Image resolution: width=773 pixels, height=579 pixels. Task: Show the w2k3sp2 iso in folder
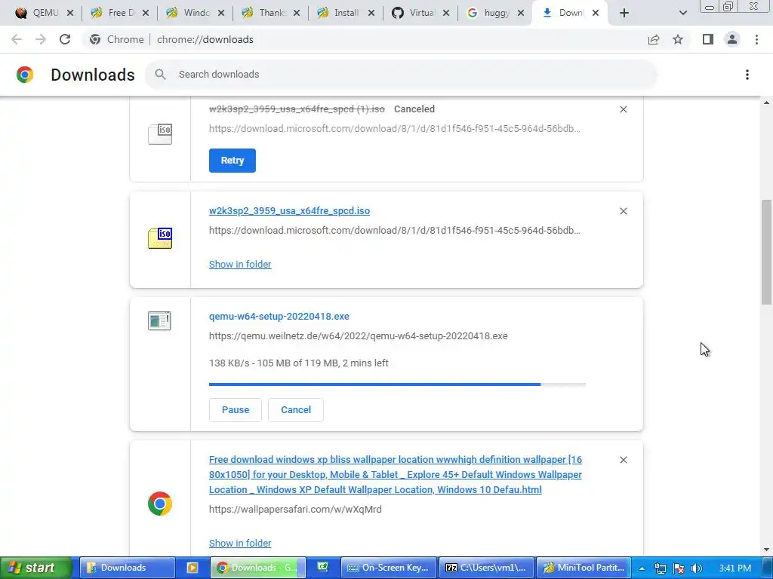[240, 265]
